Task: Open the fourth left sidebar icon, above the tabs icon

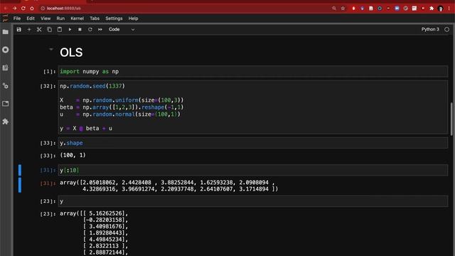Action: pos(6,85)
